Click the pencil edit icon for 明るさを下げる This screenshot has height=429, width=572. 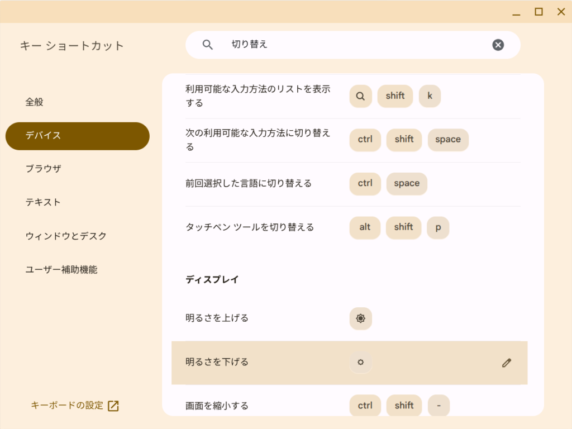coord(506,363)
